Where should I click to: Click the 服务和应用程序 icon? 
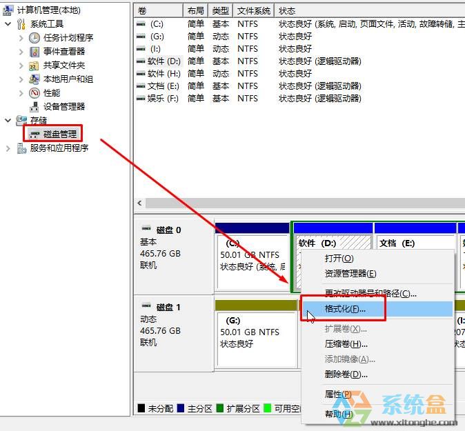point(21,148)
